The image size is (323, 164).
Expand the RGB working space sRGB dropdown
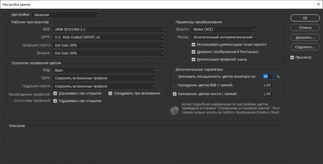109,30
